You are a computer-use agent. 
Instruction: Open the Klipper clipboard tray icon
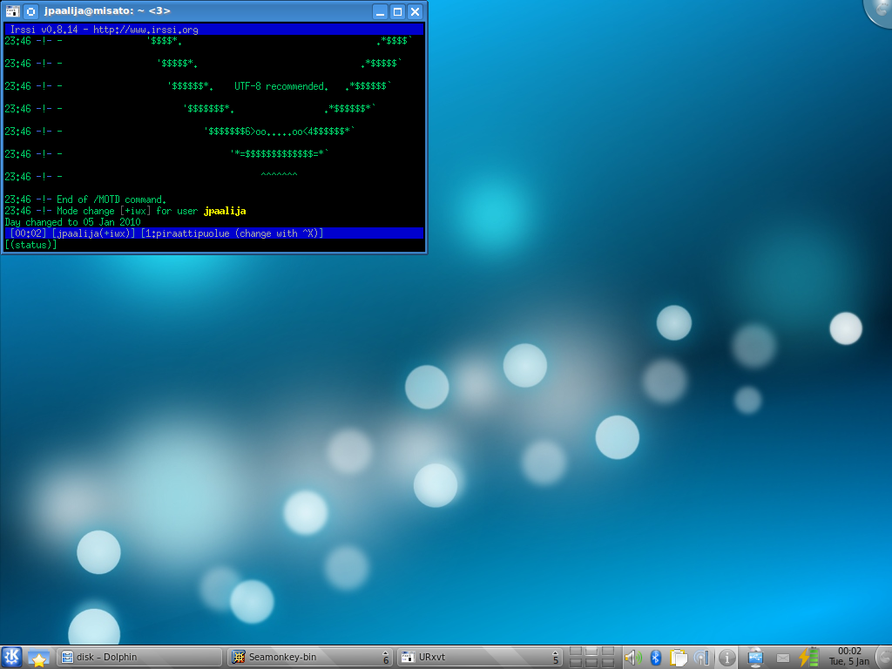tap(679, 658)
